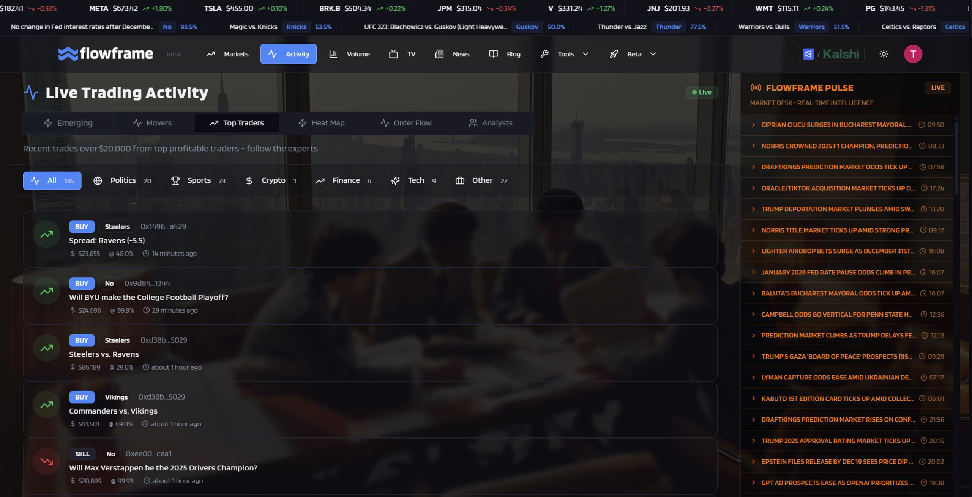
Task: Expand Oracle/TikTok Acquisition headline
Action: point(847,188)
